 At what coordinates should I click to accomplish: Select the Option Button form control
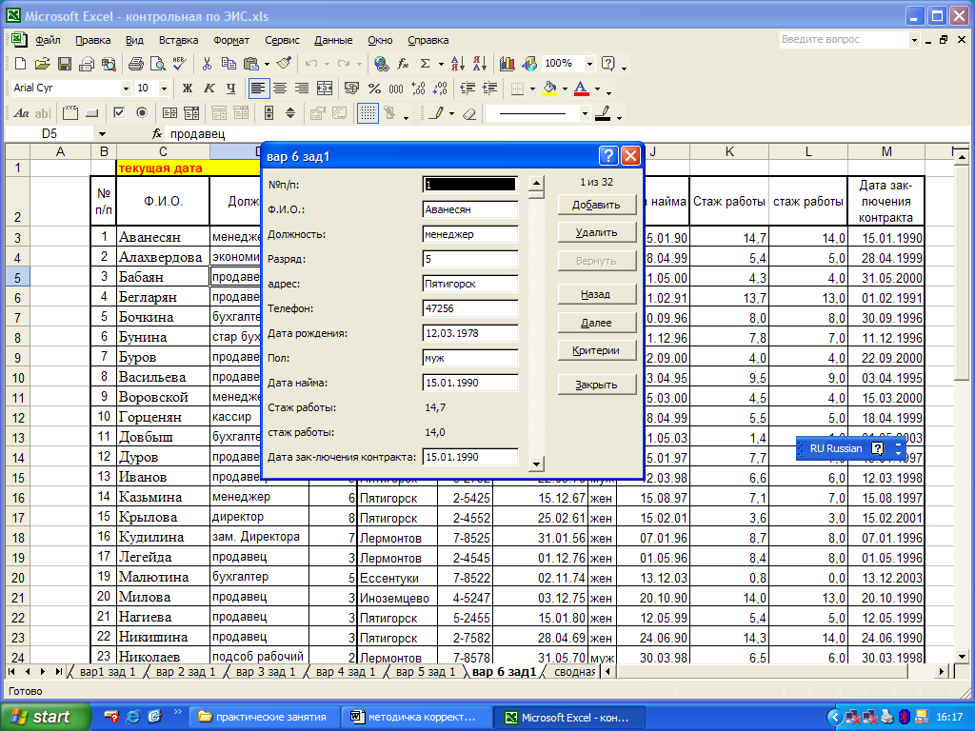(x=142, y=113)
